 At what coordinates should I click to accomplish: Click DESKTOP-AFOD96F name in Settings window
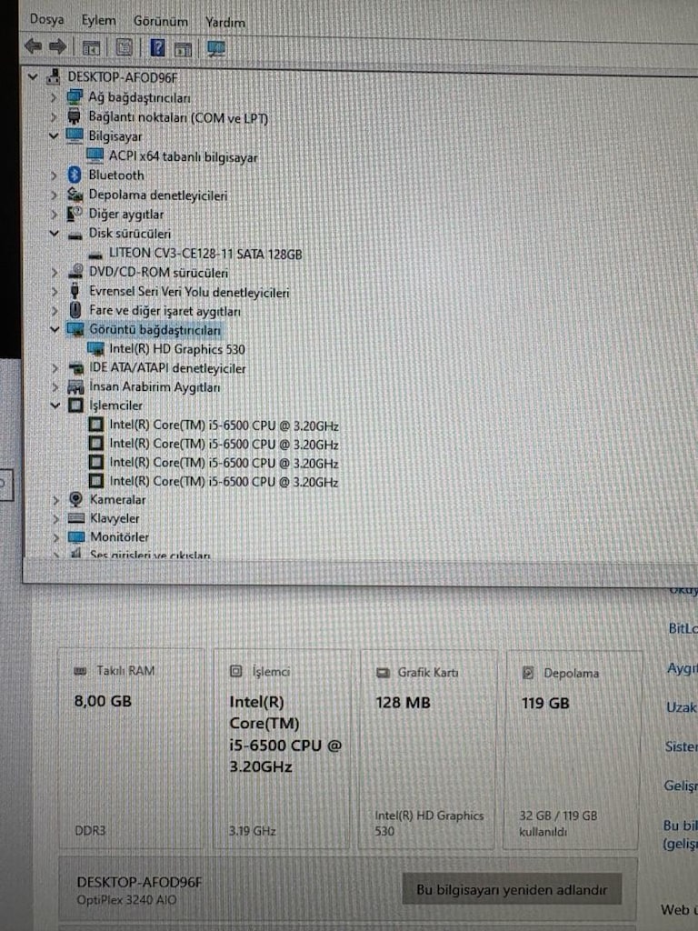point(139,882)
